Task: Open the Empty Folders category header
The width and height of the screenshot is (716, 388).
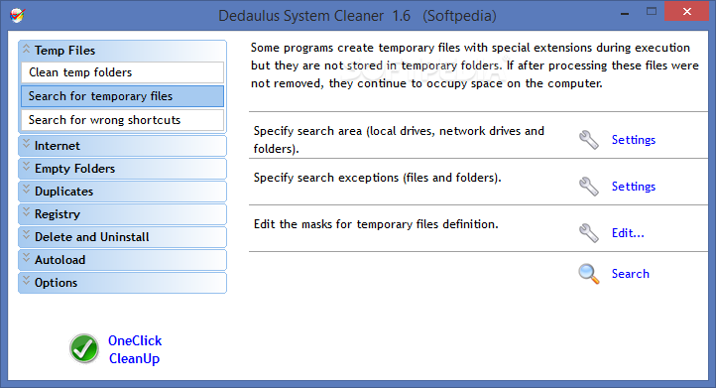Action: click(x=122, y=169)
